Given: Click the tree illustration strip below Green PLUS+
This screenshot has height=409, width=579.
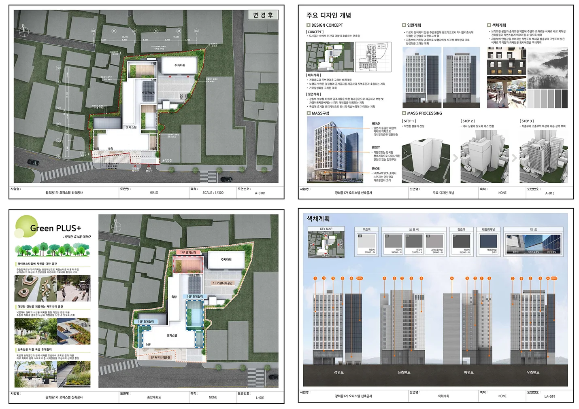Looking at the screenshot, I should (x=53, y=250).
